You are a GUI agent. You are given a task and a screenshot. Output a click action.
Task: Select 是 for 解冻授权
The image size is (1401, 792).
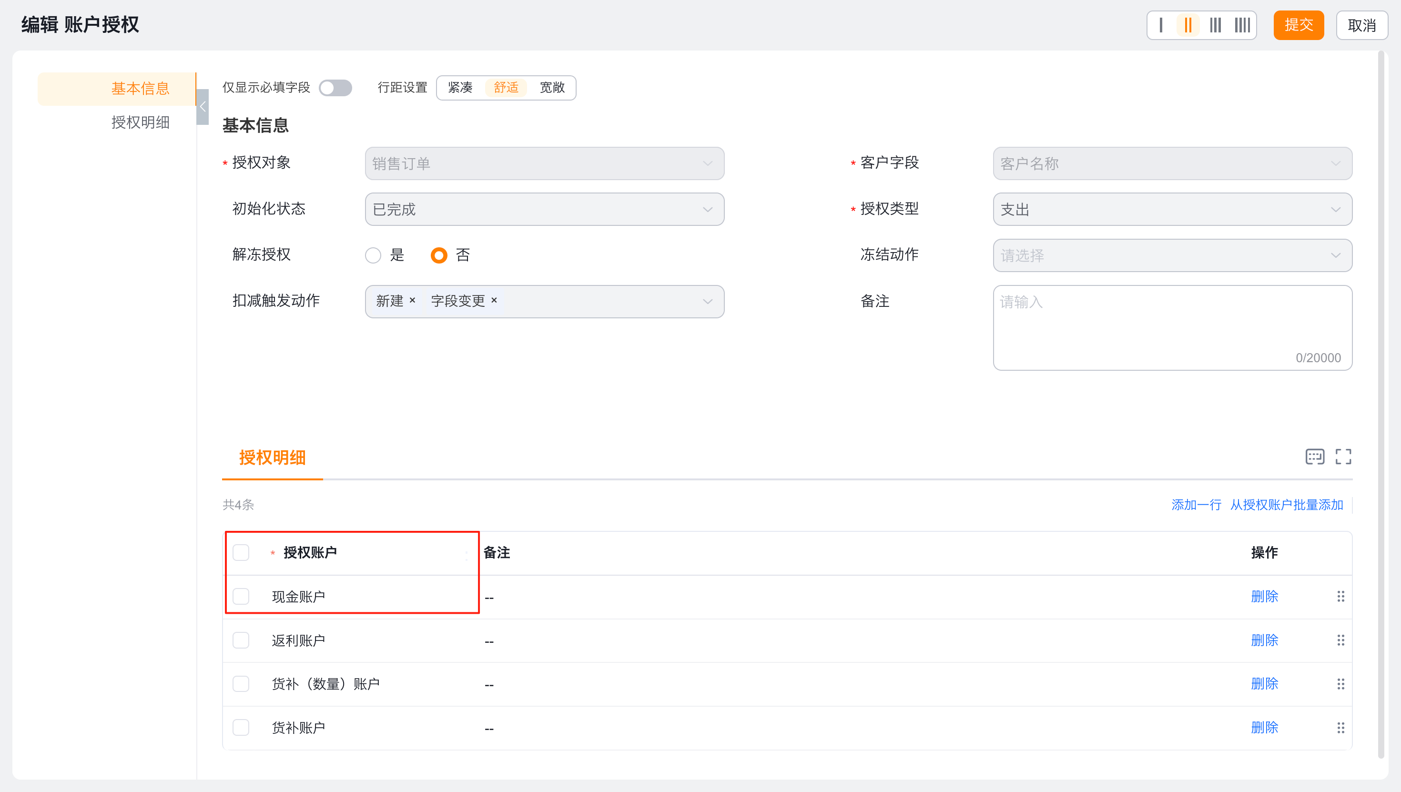[373, 255]
